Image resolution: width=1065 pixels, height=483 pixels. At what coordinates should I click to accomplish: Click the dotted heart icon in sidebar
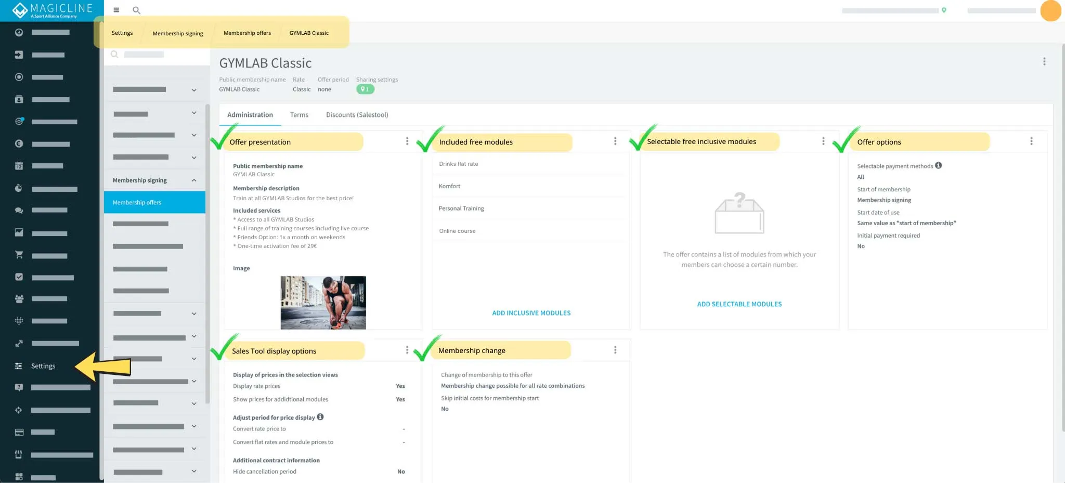pos(19,321)
